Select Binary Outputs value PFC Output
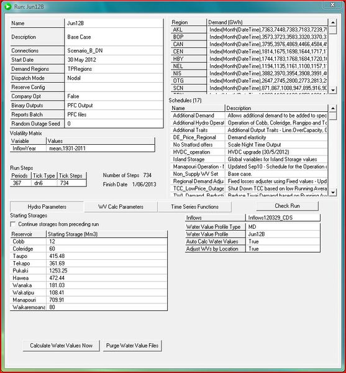The width and height of the screenshot is (346, 373). 114,106
